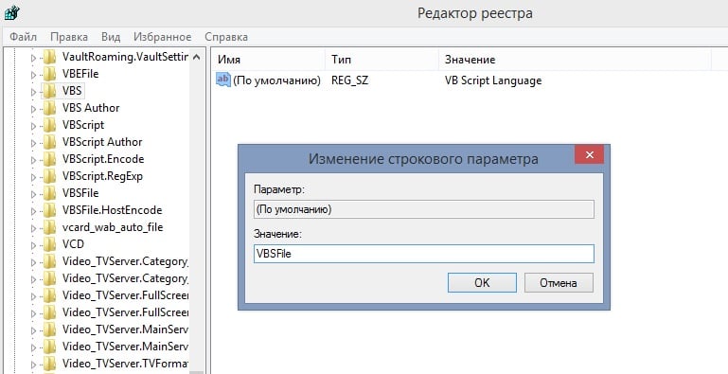Select the string value icon for (По умолчанию)
Viewport: 728px width, 374px height.
tap(222, 80)
